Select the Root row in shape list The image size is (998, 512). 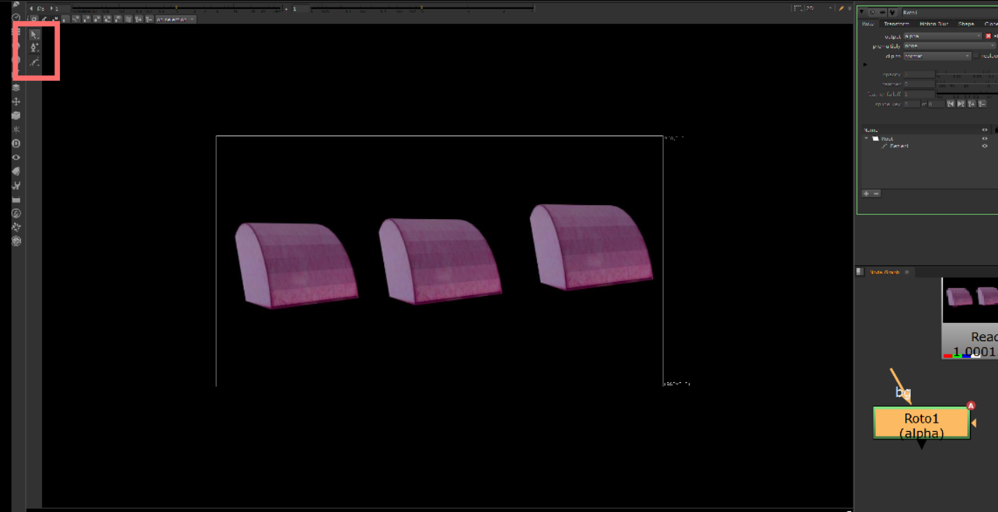click(929, 138)
